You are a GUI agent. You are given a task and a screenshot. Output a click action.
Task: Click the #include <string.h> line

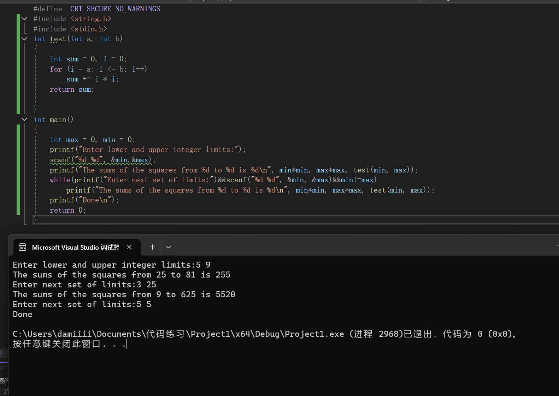coord(72,19)
